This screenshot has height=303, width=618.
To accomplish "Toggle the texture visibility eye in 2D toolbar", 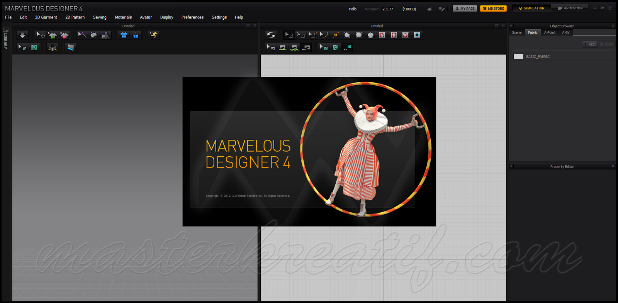I will 347,47.
